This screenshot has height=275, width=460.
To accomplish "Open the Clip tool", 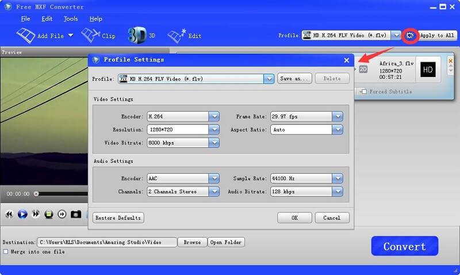I will [x=98, y=36].
